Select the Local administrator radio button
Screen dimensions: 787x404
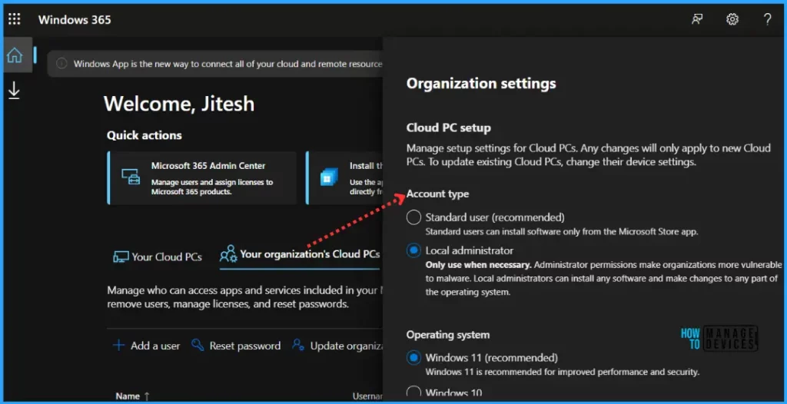[413, 250]
